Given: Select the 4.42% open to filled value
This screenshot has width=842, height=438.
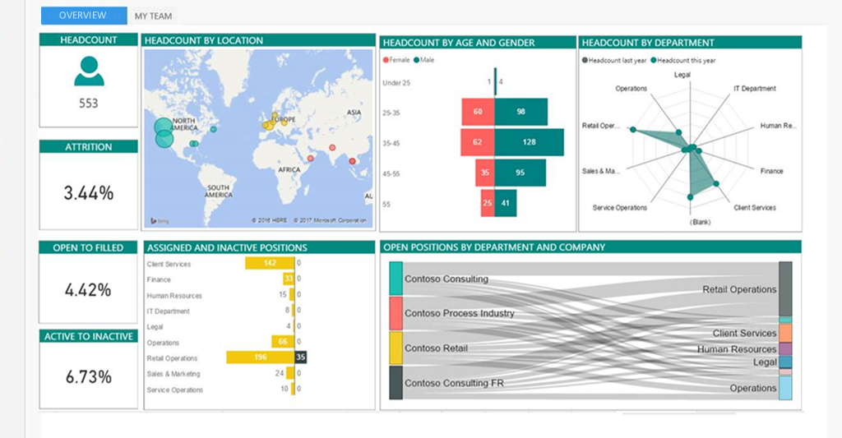Looking at the screenshot, I should point(88,290).
